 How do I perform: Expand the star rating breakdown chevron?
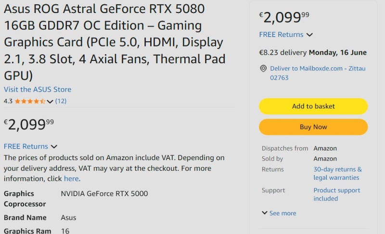click(50, 101)
